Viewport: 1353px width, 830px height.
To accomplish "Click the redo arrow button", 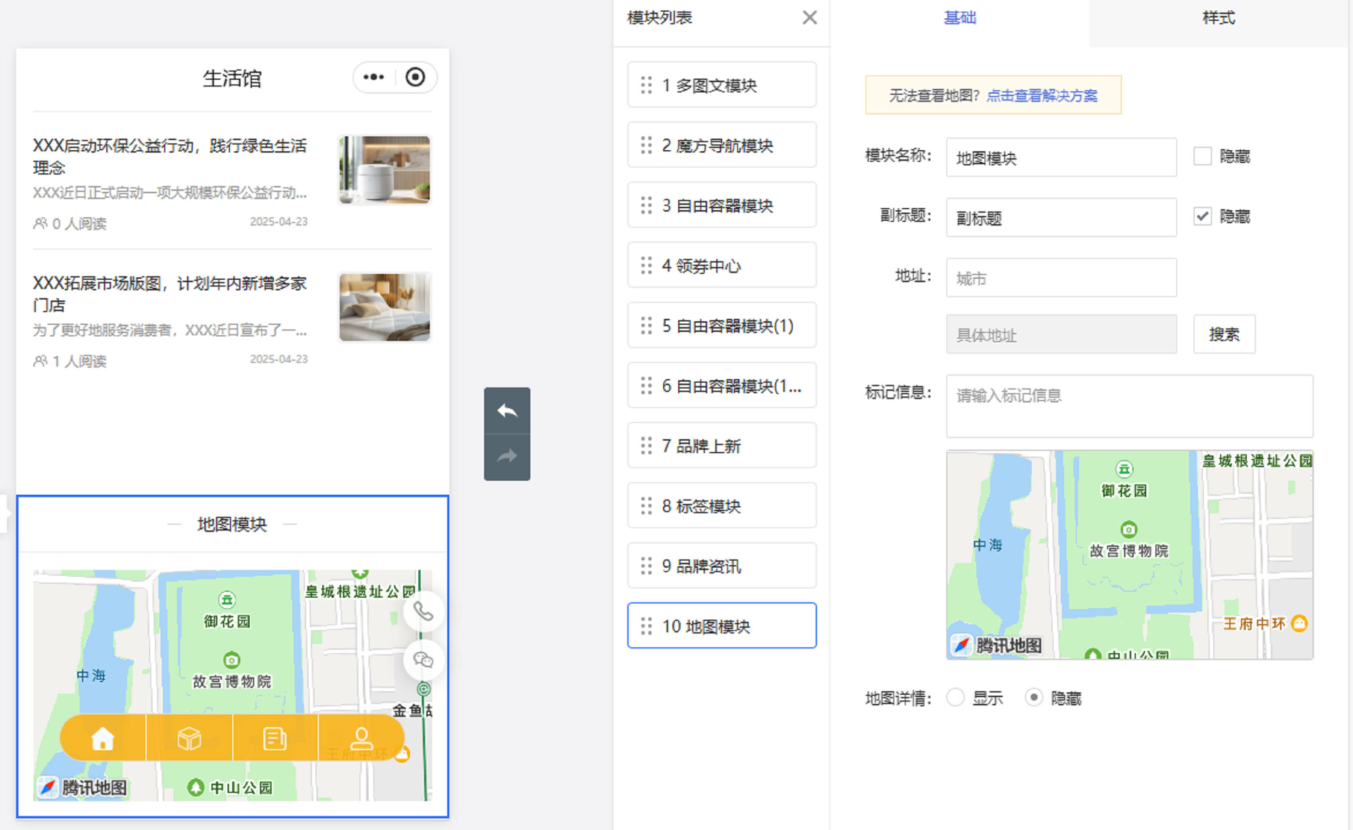I will pos(506,457).
